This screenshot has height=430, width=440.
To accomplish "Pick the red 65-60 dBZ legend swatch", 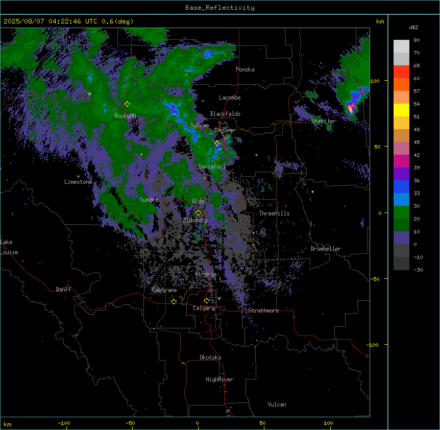I will click(x=401, y=72).
